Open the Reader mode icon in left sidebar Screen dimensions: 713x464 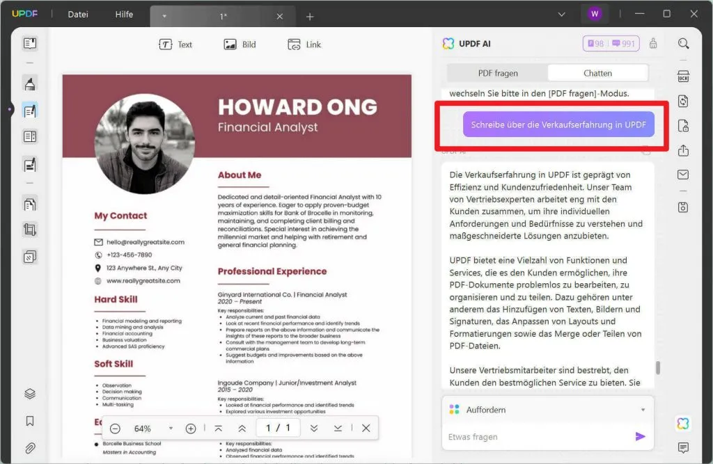coord(30,43)
